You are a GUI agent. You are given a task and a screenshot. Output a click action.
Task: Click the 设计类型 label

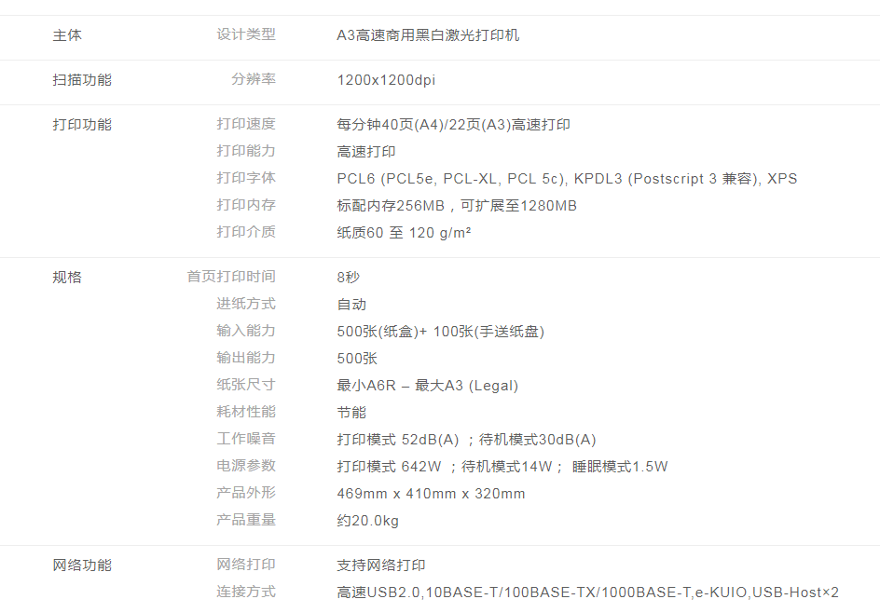[x=246, y=34]
